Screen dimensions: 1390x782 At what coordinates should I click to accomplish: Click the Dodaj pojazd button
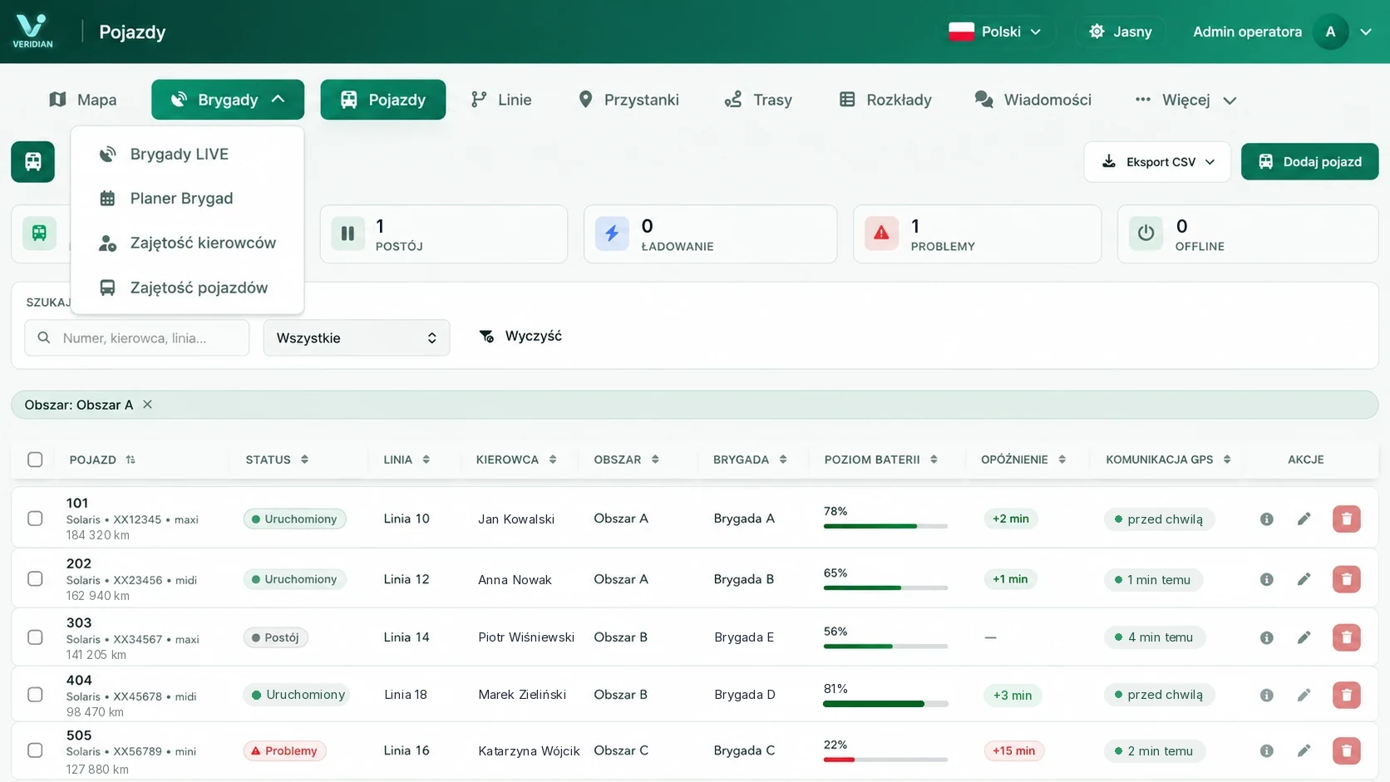tap(1309, 162)
